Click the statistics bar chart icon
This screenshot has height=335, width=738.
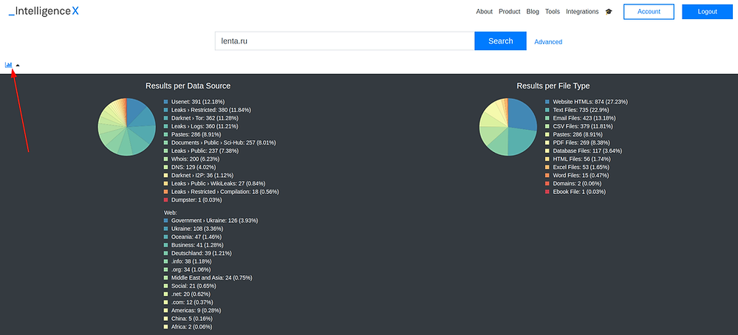(x=9, y=65)
